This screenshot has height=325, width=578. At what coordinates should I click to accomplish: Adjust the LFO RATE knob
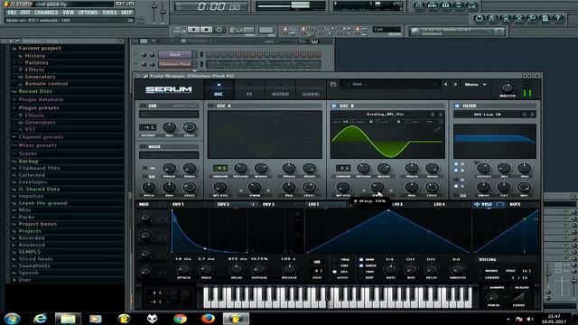point(390,269)
